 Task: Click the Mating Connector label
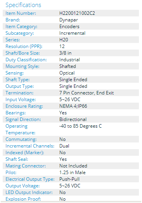point(26,166)
